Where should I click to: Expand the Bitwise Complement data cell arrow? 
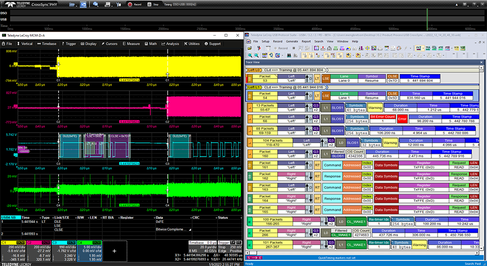[190, 230]
